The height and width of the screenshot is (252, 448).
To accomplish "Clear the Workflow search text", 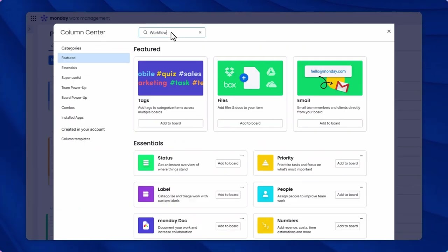I will point(200,33).
